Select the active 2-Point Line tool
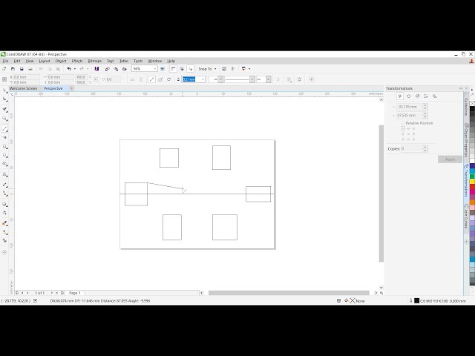 point(4,128)
